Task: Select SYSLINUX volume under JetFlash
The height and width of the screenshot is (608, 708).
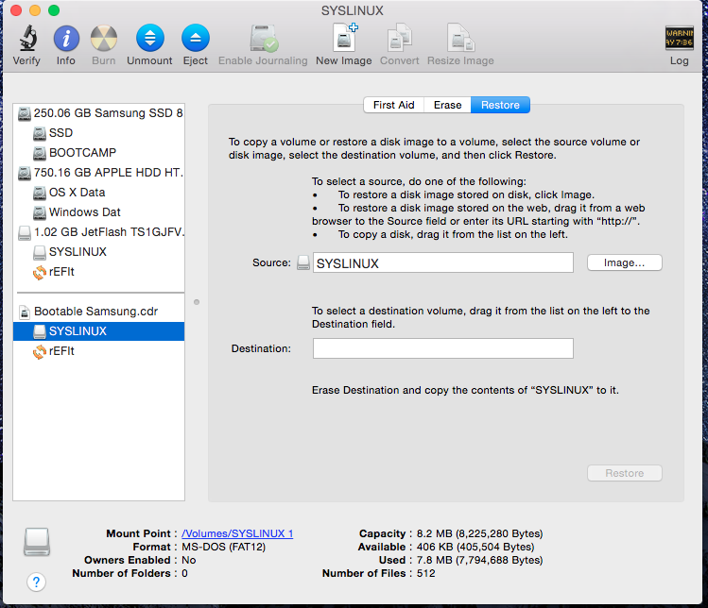Action: pos(98,252)
